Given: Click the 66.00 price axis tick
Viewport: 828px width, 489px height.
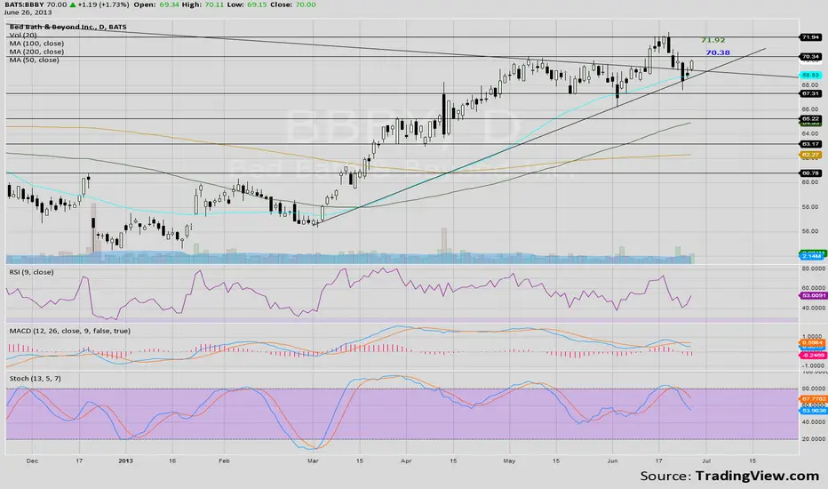Looking at the screenshot, I should 810,108.
